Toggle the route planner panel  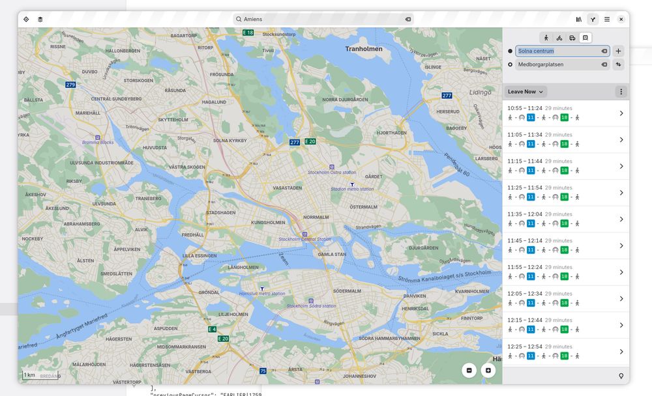coord(593,19)
